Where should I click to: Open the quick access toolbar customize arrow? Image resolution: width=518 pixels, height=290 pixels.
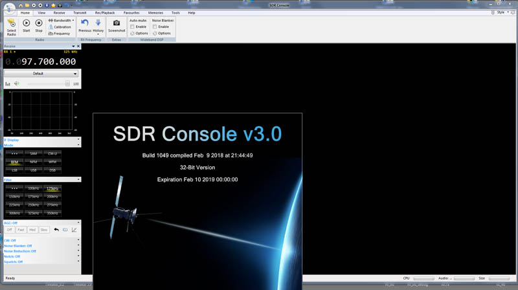(x=72, y=5)
